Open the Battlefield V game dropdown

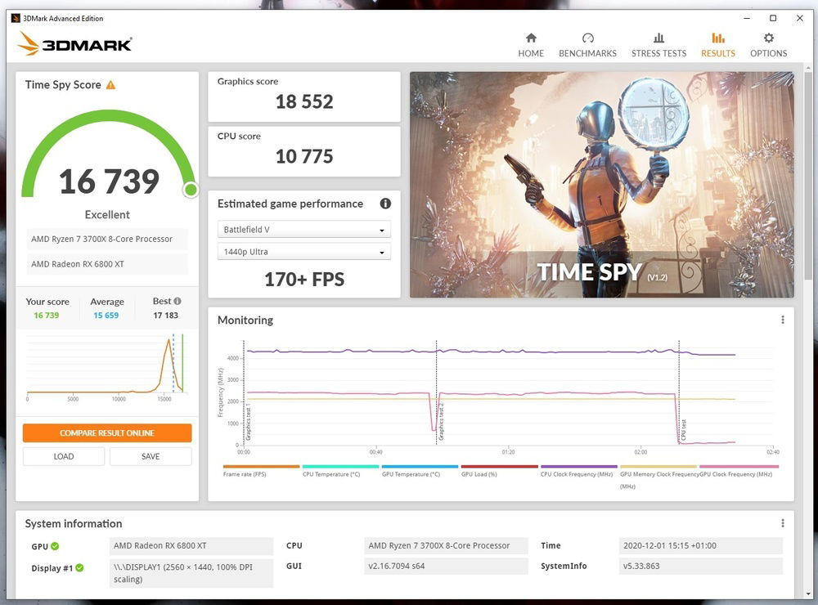303,229
